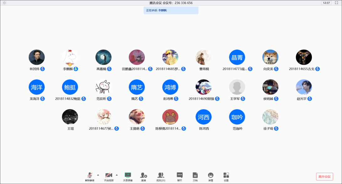Click the 隋艺 blue circle avatar

click(x=137, y=87)
